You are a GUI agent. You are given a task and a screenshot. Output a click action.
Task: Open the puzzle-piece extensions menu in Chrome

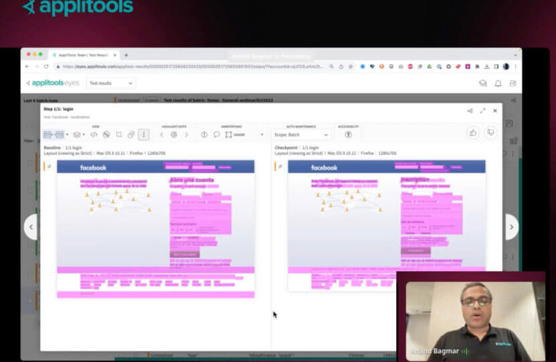(477, 67)
